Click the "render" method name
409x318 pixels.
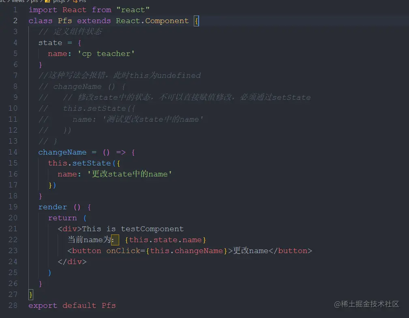tap(53, 207)
